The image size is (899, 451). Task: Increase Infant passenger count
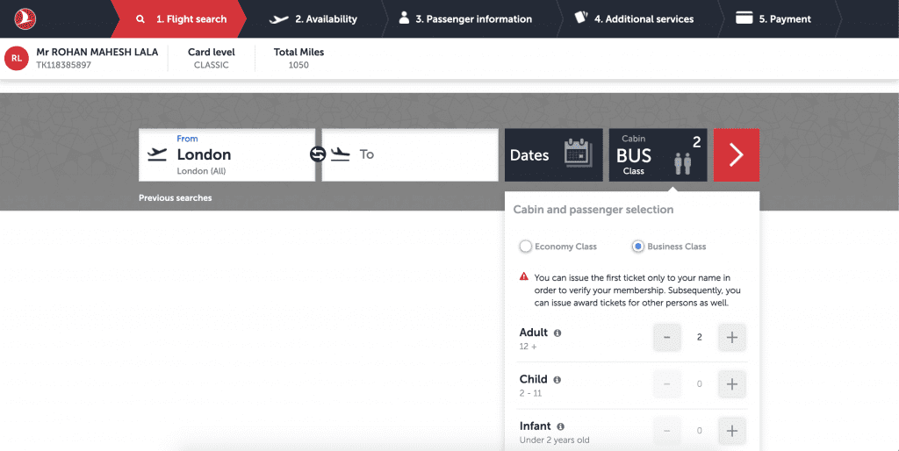[732, 431]
